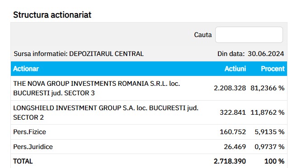The width and height of the screenshot is (297, 168).
Task: Click the Pers.Fizice shareholder row
Action: click(x=149, y=132)
